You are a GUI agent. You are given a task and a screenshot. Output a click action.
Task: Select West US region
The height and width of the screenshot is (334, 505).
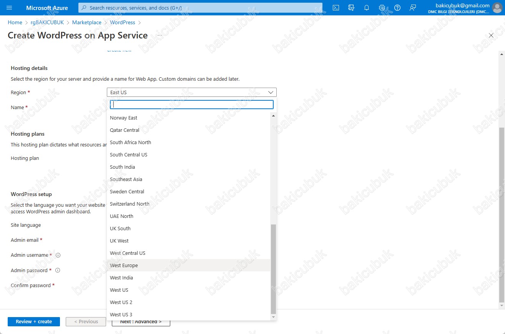point(189,290)
